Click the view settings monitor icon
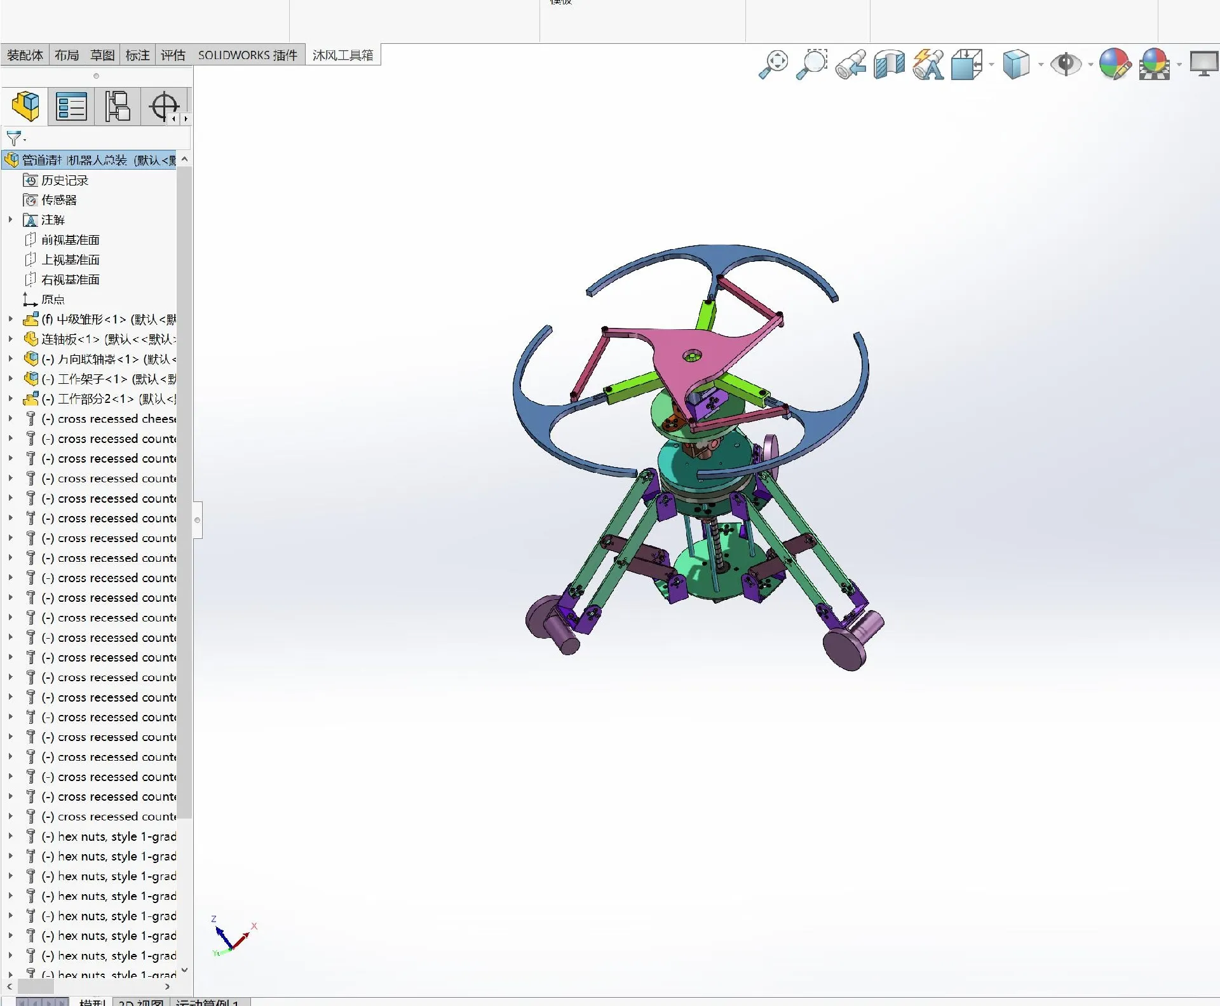This screenshot has height=1006, width=1220. tap(1203, 64)
